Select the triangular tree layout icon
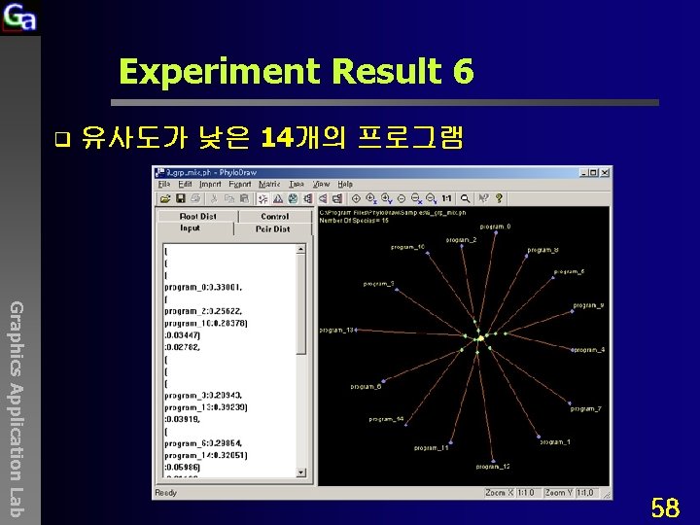 [x=278, y=198]
